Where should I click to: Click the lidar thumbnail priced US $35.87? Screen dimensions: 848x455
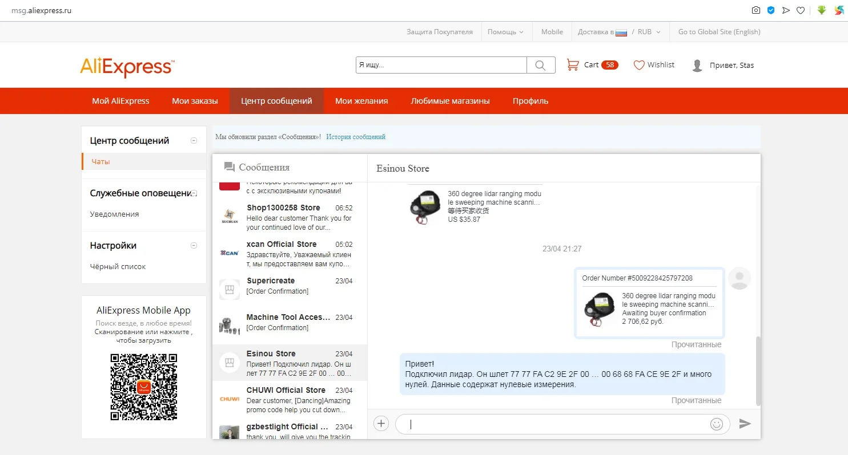pyautogui.click(x=425, y=206)
